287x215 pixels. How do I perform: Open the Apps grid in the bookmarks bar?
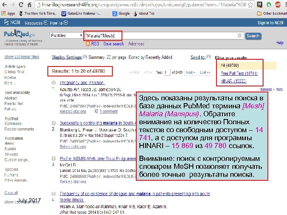(x=8, y=14)
